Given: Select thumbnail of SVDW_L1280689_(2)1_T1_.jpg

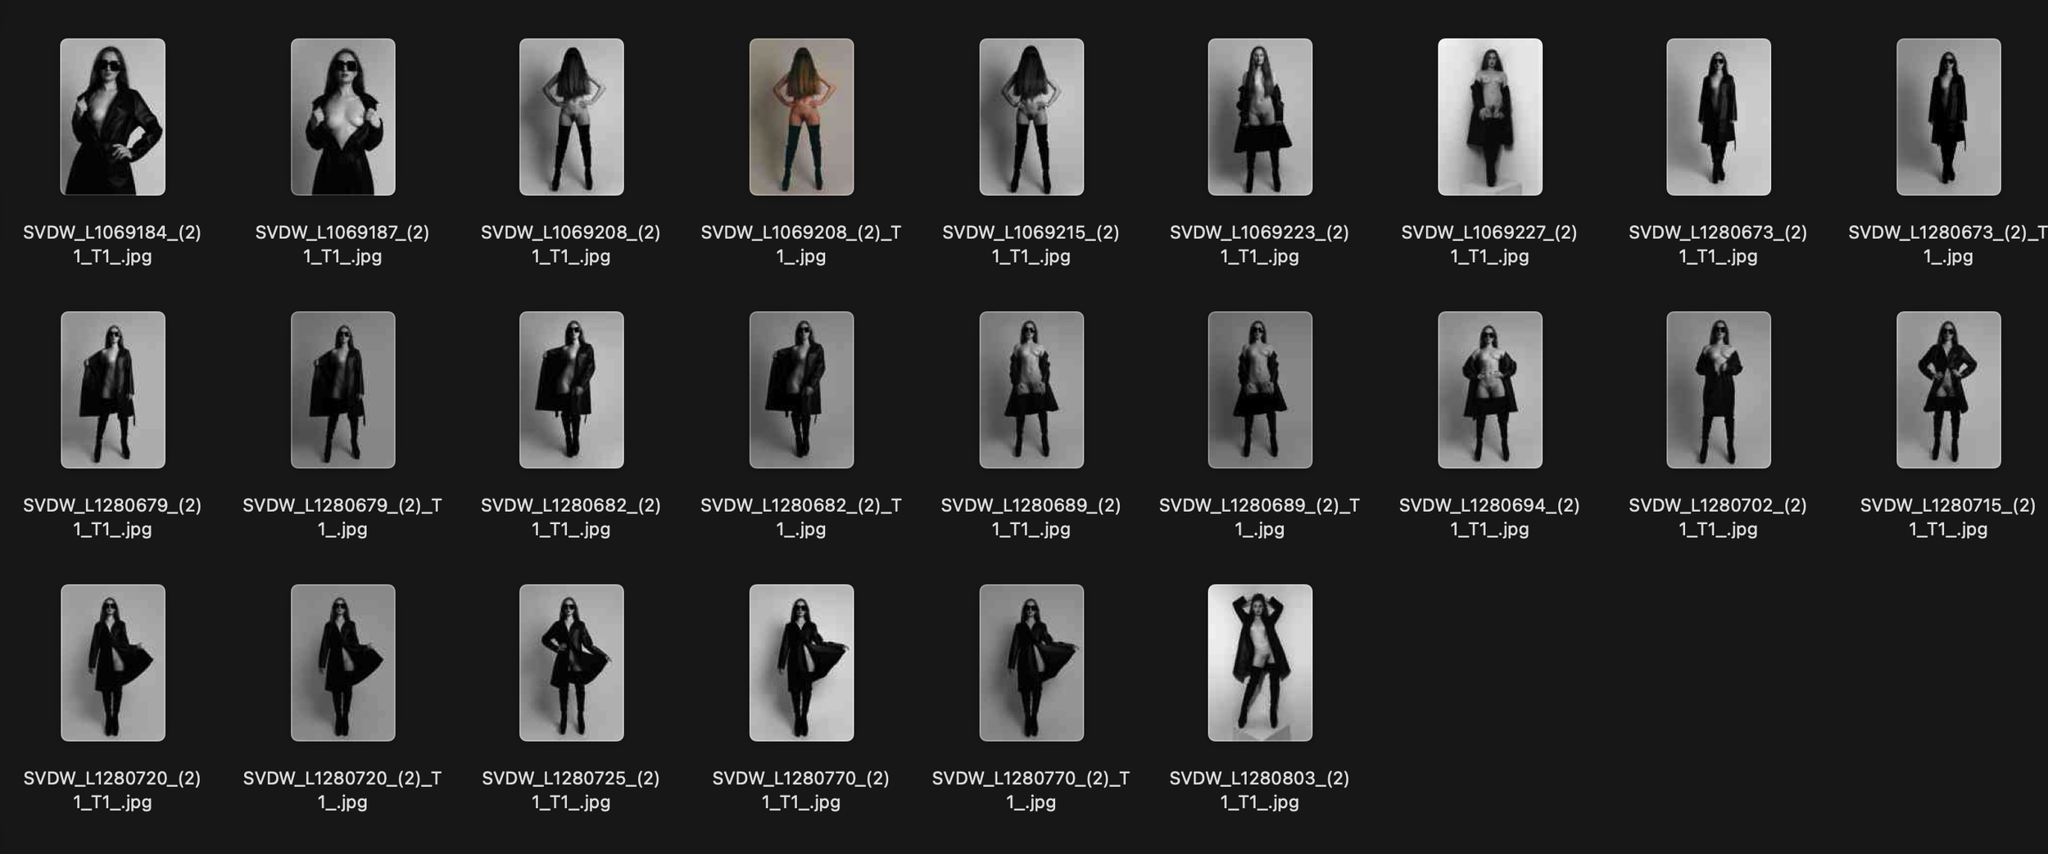Looking at the screenshot, I should point(1031,390).
